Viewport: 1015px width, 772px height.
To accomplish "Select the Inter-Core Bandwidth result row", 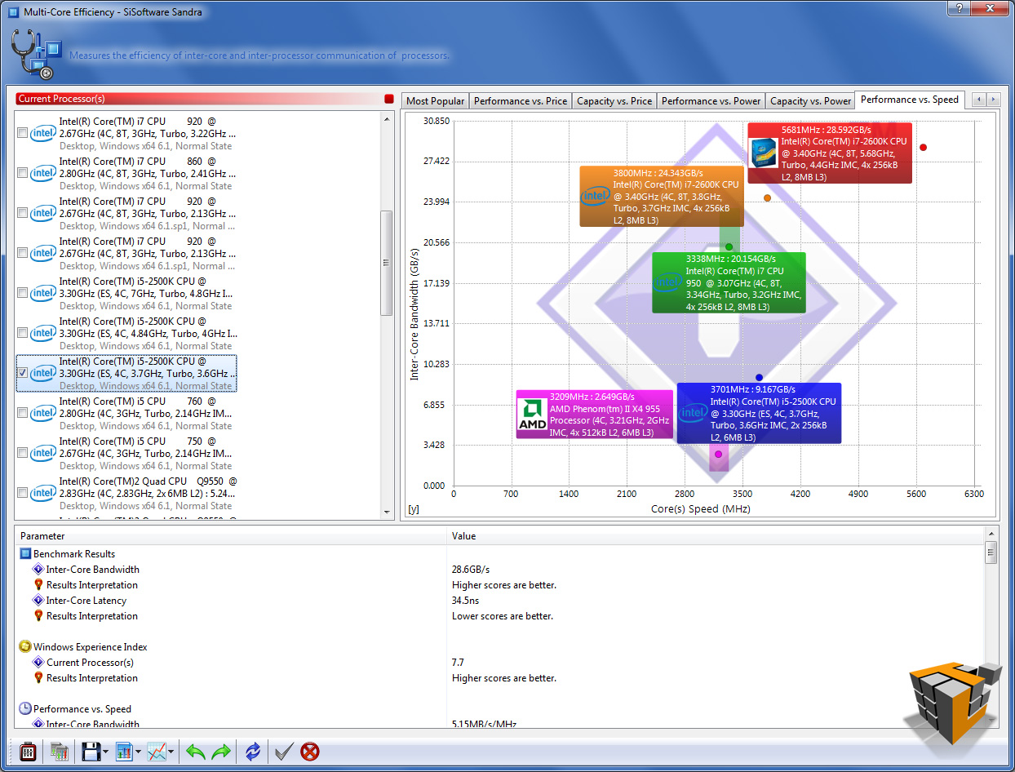I will pos(499,570).
